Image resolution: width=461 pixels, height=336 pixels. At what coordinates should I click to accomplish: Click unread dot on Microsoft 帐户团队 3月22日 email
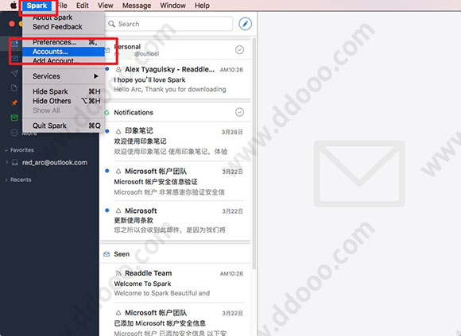[107, 171]
